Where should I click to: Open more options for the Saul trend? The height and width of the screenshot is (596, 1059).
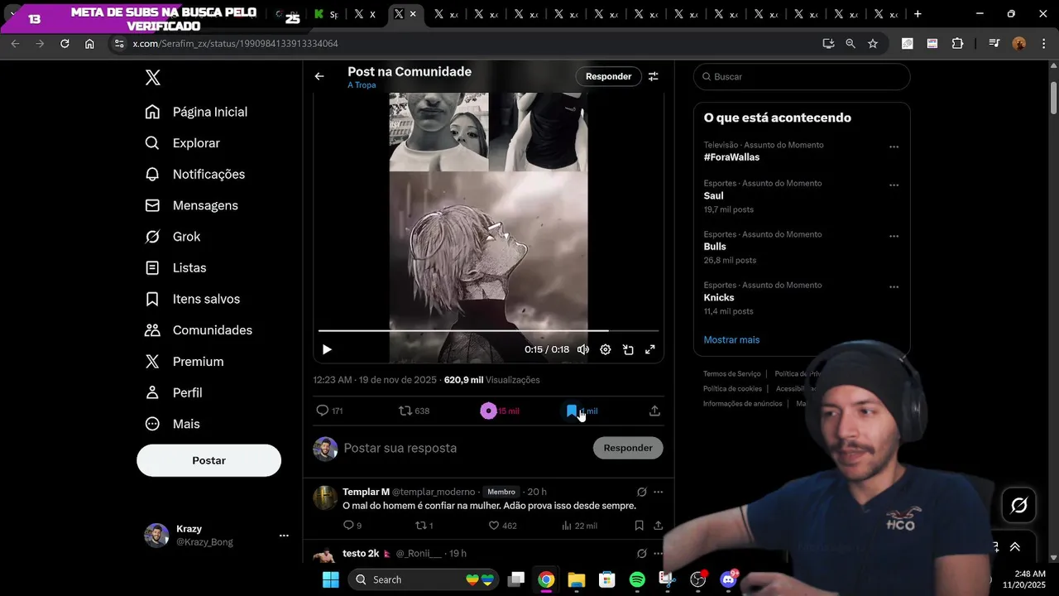click(894, 185)
